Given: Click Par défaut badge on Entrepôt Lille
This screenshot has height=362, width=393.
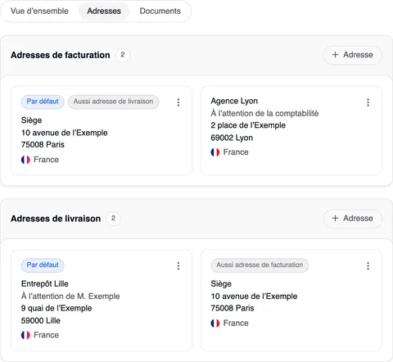Looking at the screenshot, I should 43,265.
